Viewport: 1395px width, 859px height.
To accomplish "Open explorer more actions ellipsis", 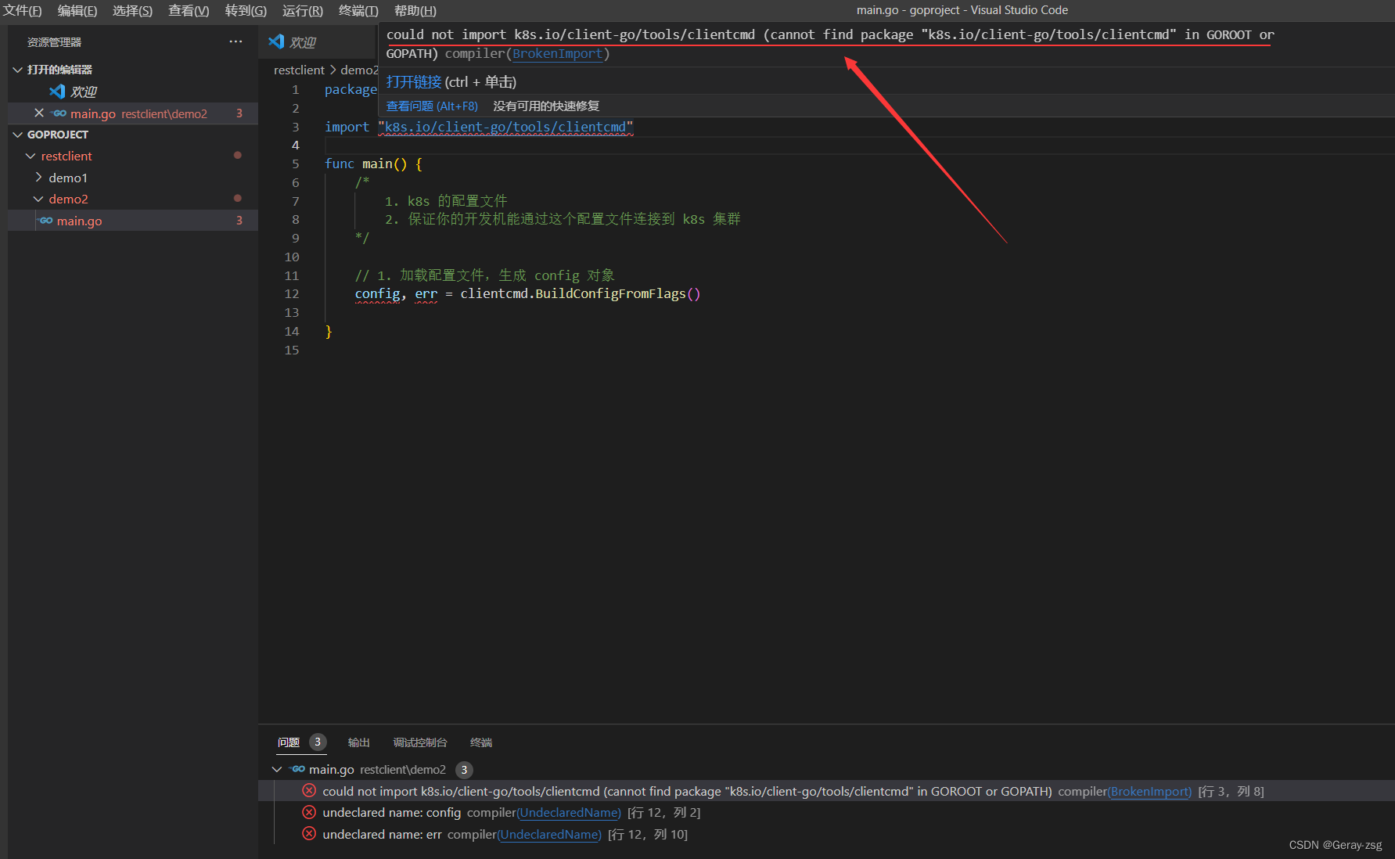I will pos(235,41).
